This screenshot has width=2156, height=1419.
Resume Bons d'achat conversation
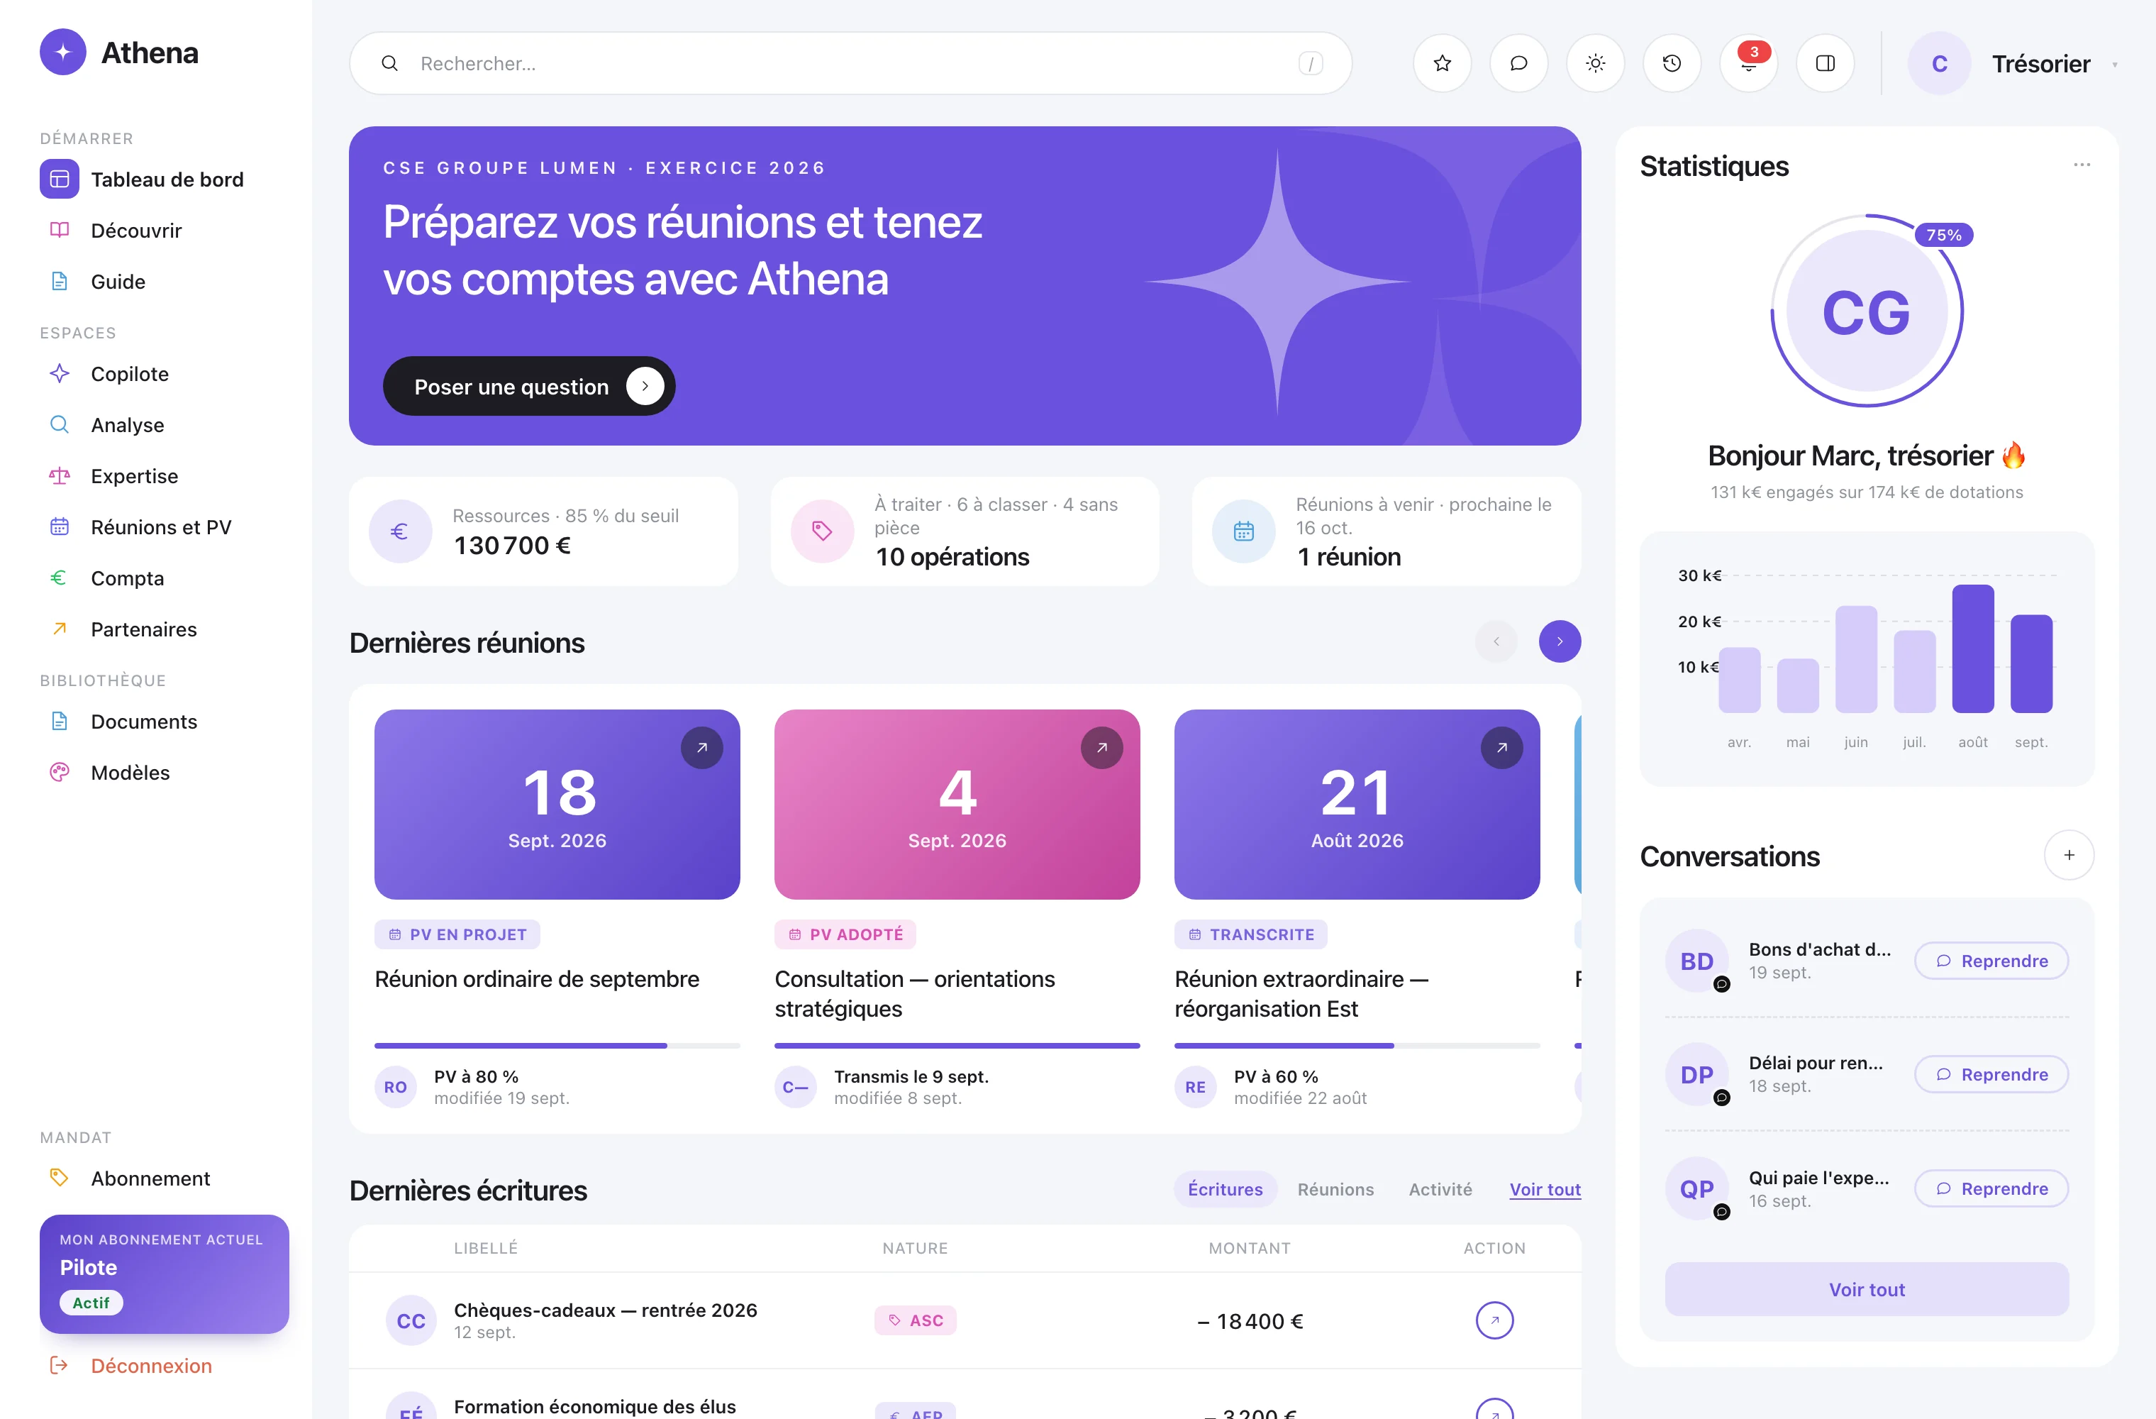click(x=1991, y=961)
